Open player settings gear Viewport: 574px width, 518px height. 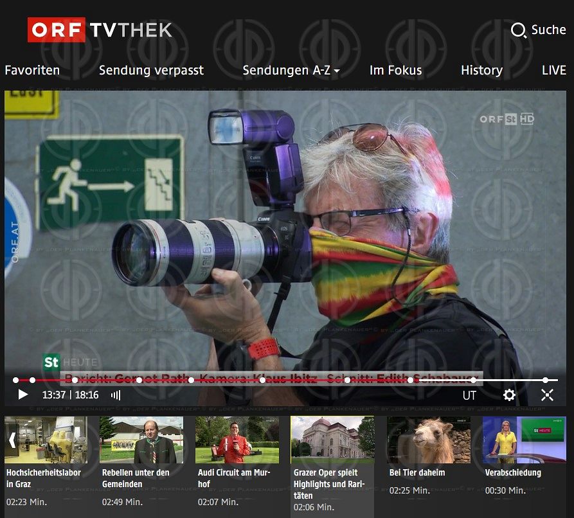509,395
